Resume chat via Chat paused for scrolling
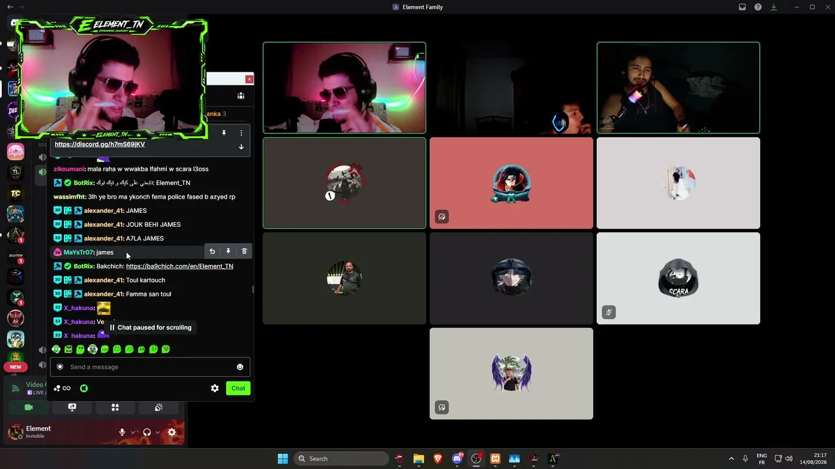This screenshot has height=469, width=835. [150, 328]
